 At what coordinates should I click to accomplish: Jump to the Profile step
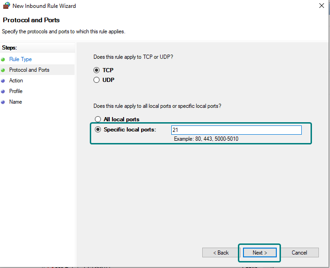pos(16,91)
